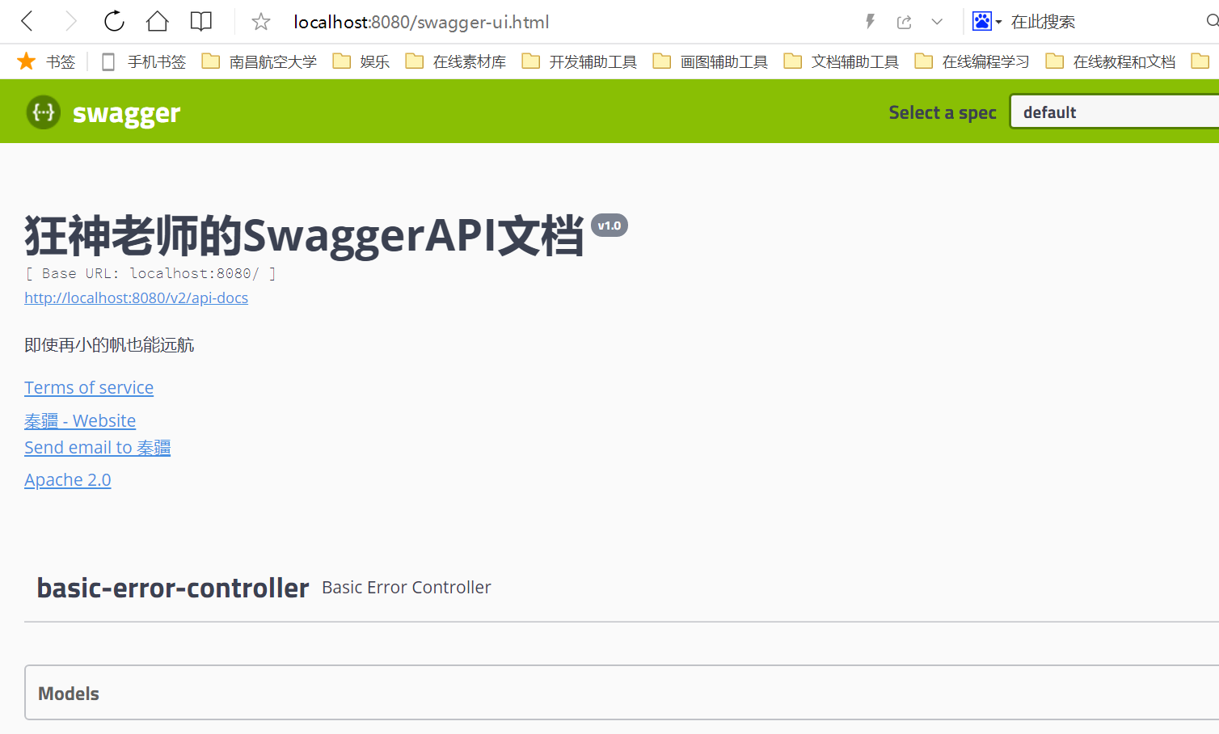Open the 画图辅助工具 bookmark folder
The width and height of the screenshot is (1219, 734).
click(x=711, y=61)
